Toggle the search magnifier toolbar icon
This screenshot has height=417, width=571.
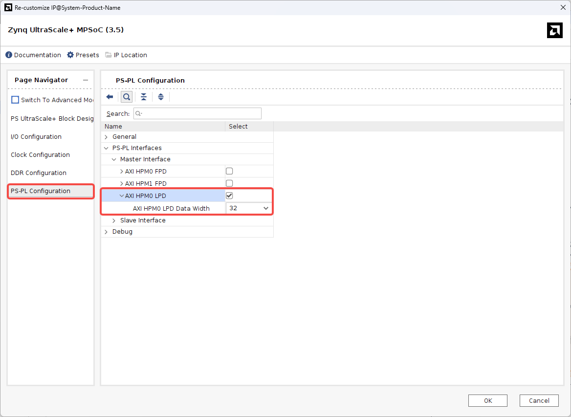point(127,97)
